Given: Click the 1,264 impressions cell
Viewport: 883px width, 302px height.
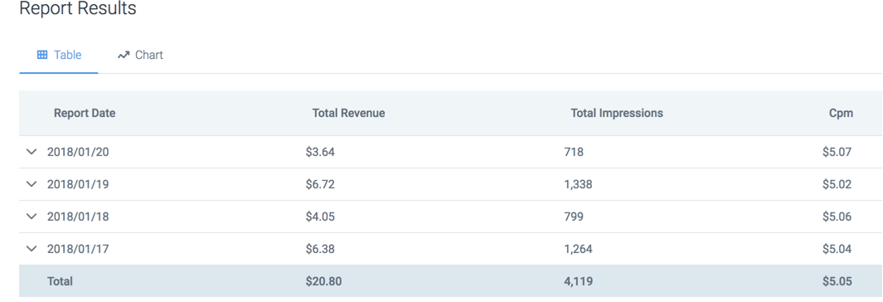Looking at the screenshot, I should click(x=578, y=249).
